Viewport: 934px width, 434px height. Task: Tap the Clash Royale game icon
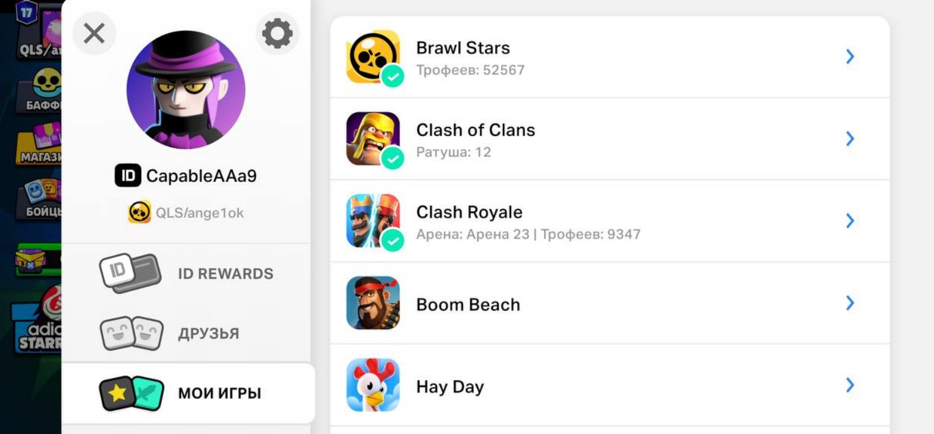coord(373,220)
